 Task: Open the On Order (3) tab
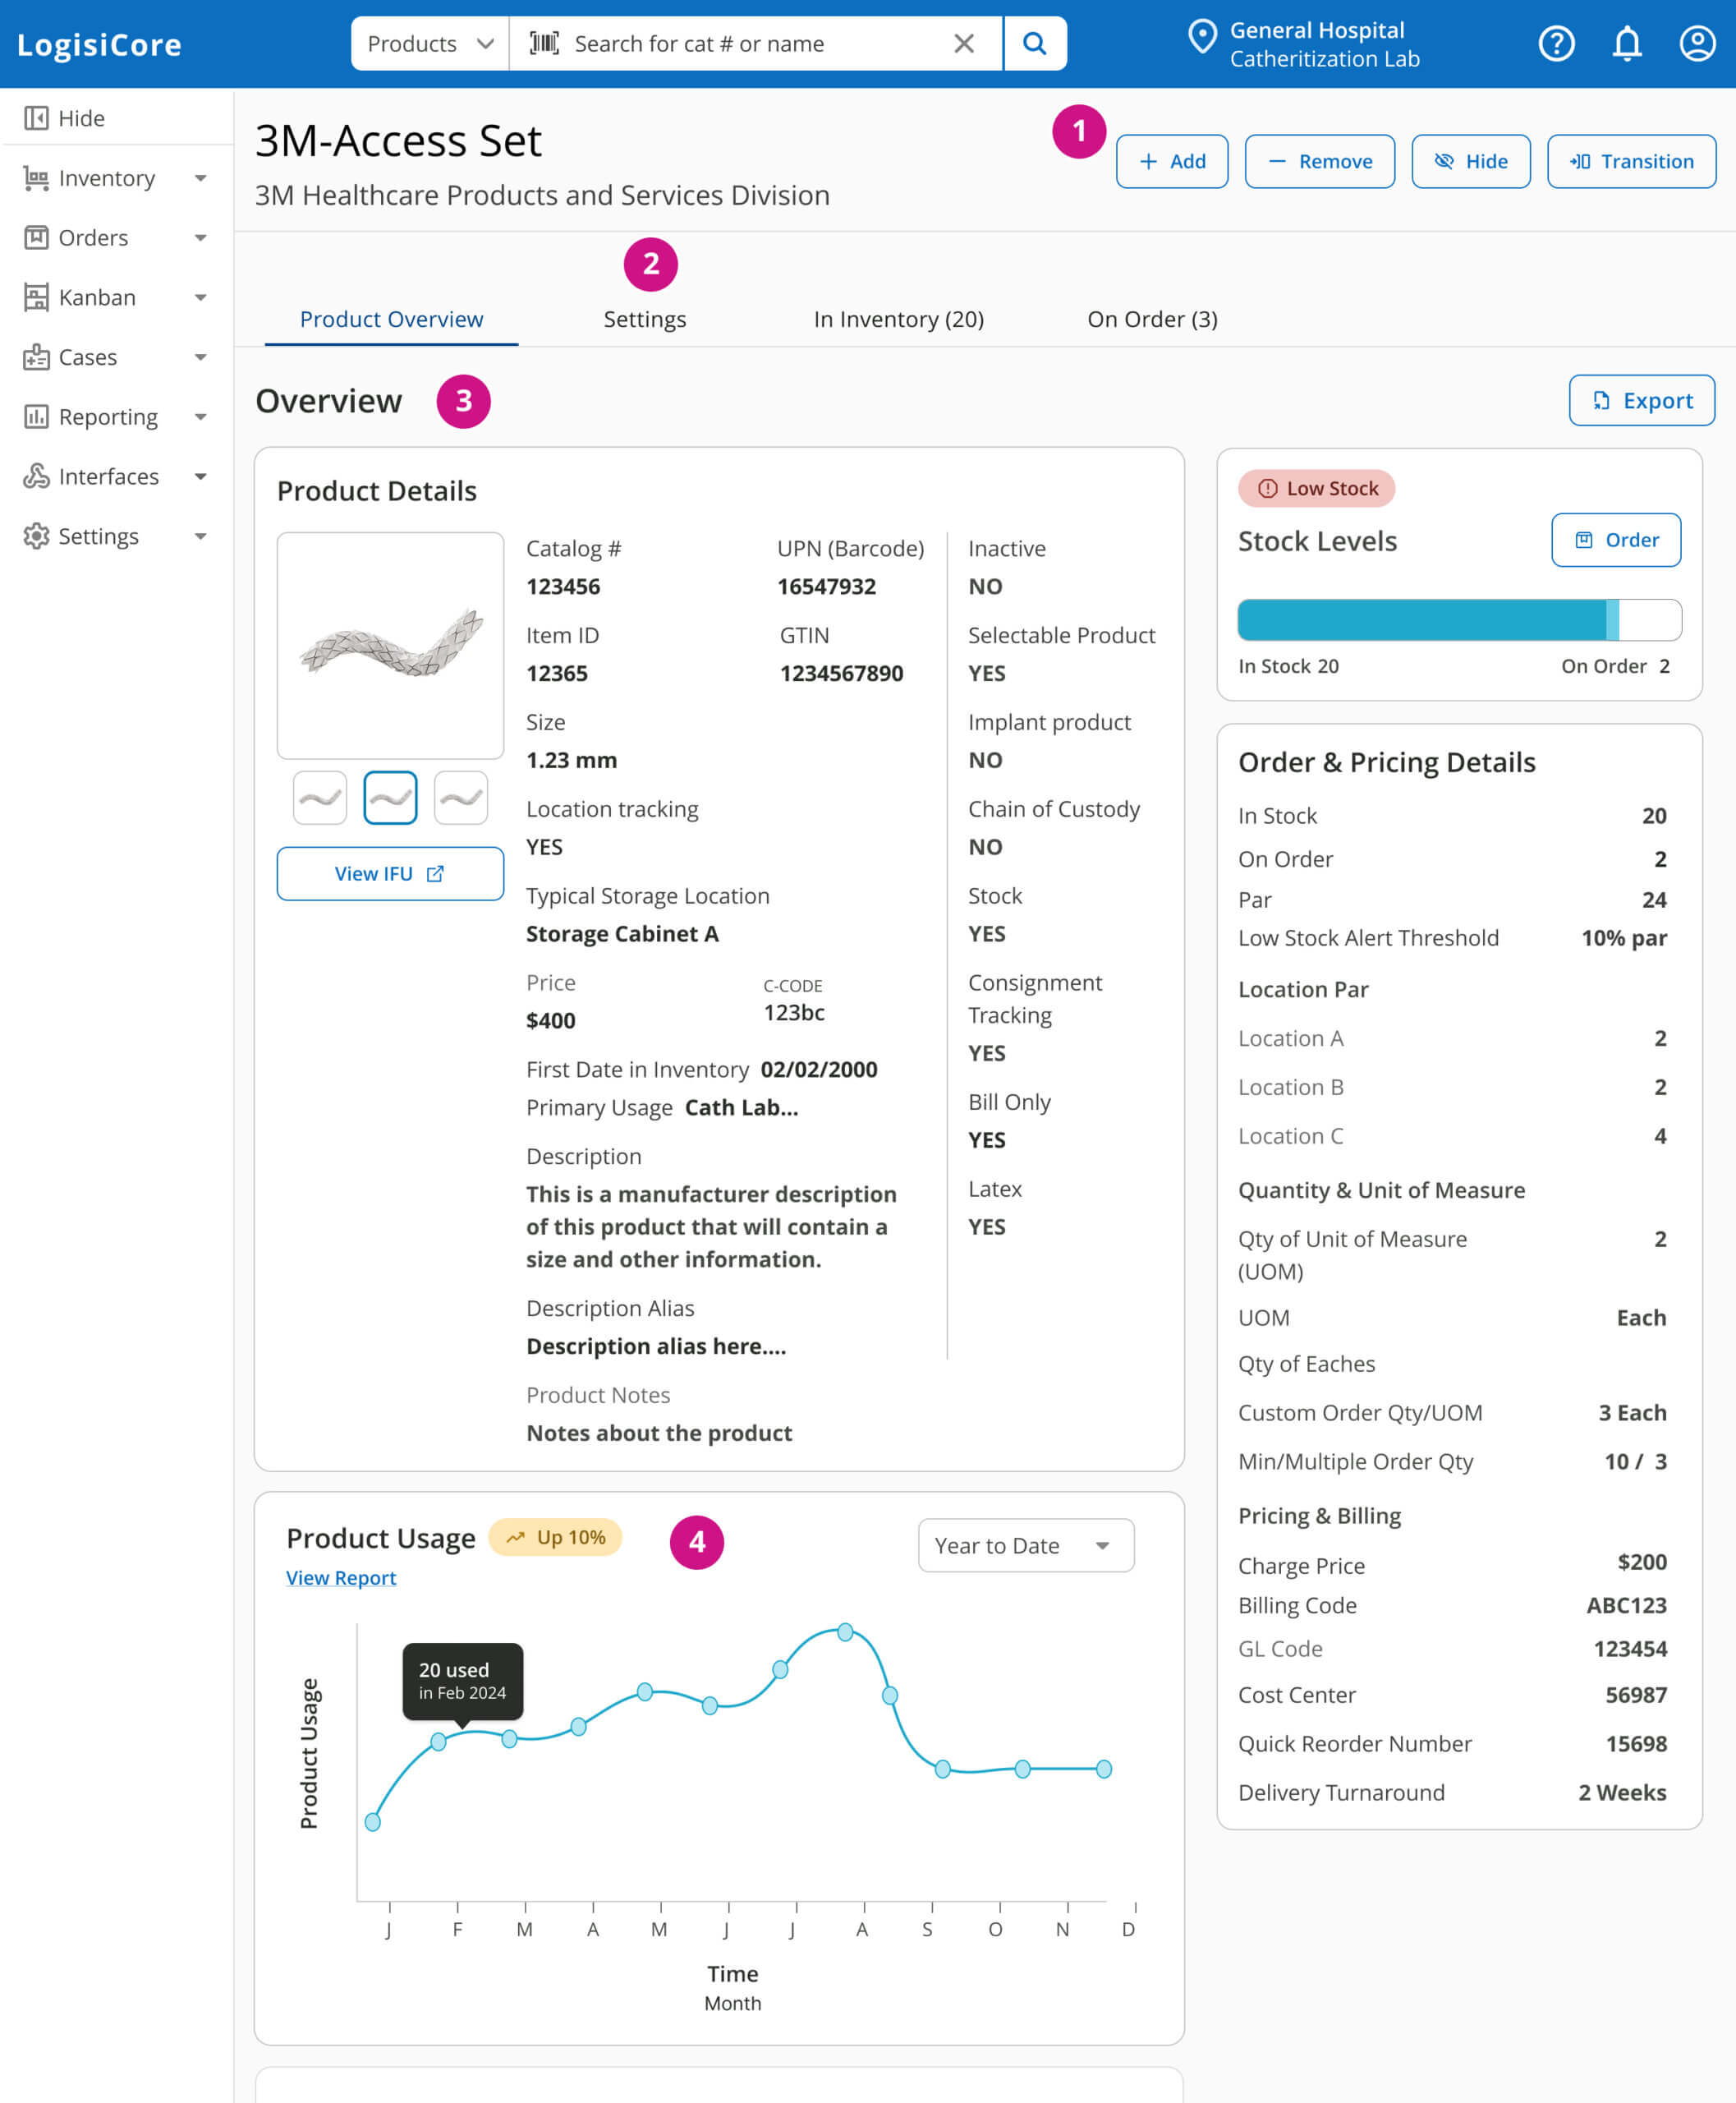point(1152,320)
